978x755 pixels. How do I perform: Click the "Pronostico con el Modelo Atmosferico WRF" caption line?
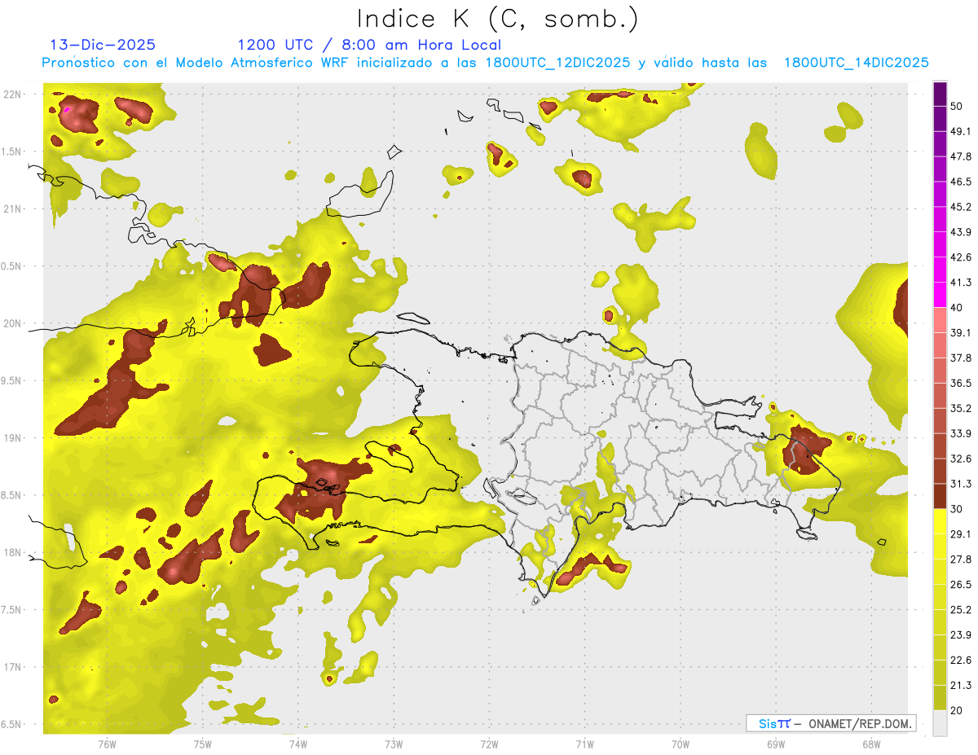[486, 63]
